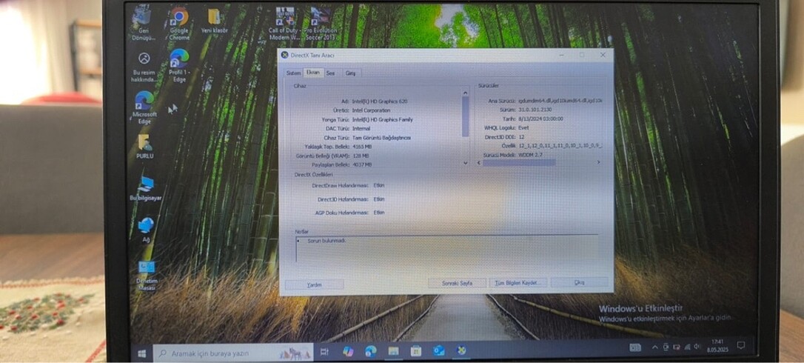The image size is (804, 363).
Task: Open Edge from the taskbar
Action: [x=371, y=352]
